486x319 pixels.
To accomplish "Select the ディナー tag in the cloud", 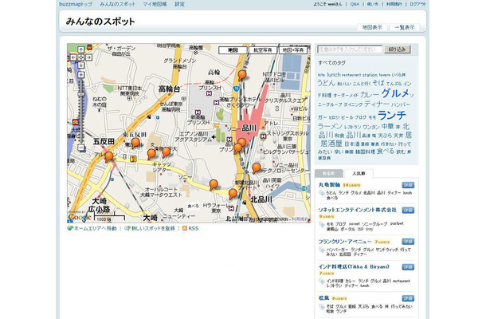I will point(377,104).
